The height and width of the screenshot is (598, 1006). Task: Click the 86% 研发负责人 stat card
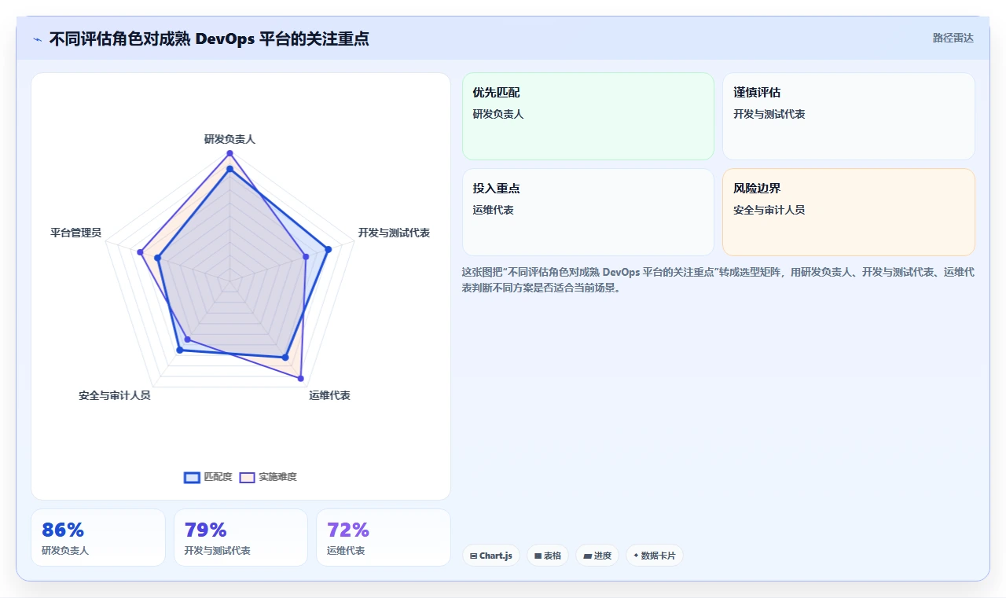[x=98, y=537]
